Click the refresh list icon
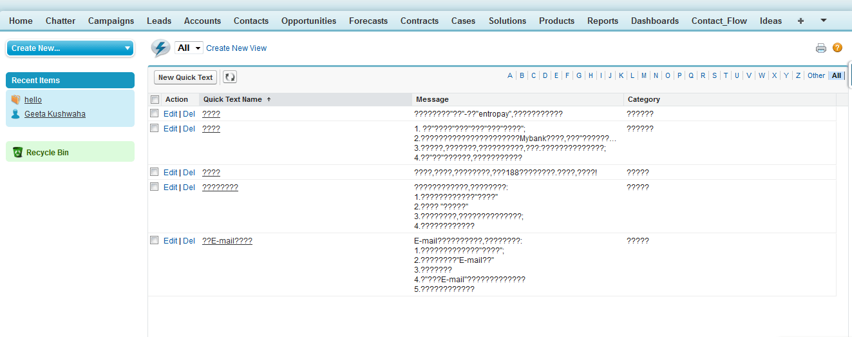 (x=230, y=77)
